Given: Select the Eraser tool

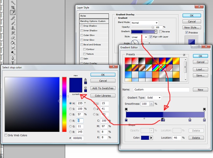Looking at the screenshot, I should point(13,38).
